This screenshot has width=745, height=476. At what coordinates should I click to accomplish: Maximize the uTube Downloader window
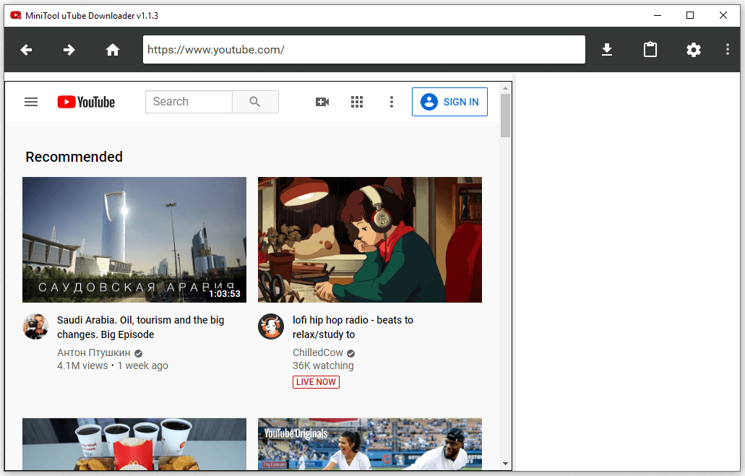coord(690,15)
